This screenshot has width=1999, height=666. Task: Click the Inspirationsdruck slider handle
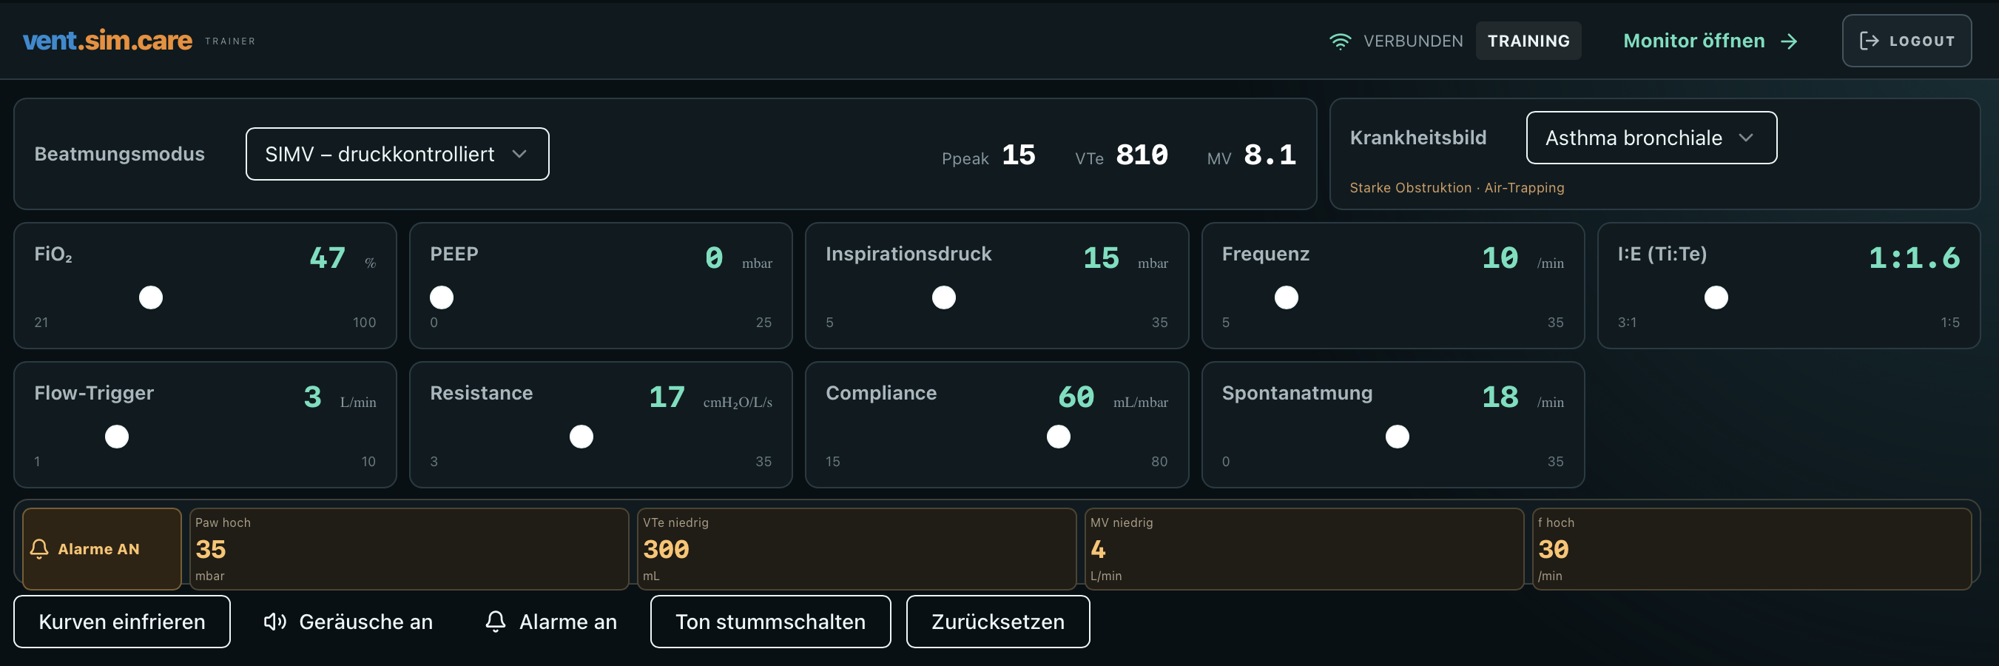click(943, 297)
